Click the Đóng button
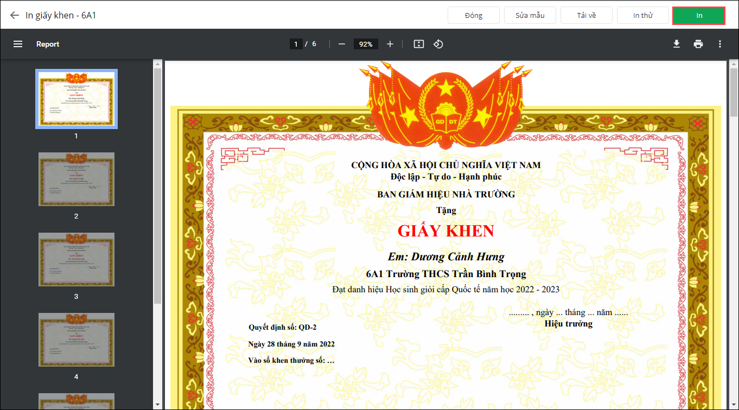The height and width of the screenshot is (410, 739). (474, 15)
